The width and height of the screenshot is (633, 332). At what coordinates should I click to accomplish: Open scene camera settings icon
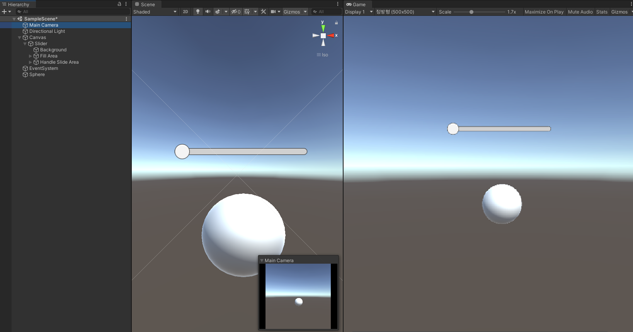[x=273, y=12]
